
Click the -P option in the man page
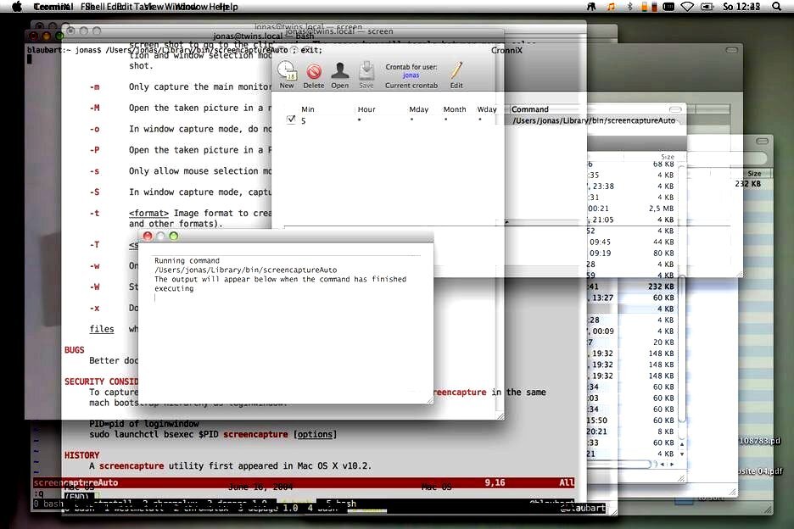pyautogui.click(x=95, y=150)
